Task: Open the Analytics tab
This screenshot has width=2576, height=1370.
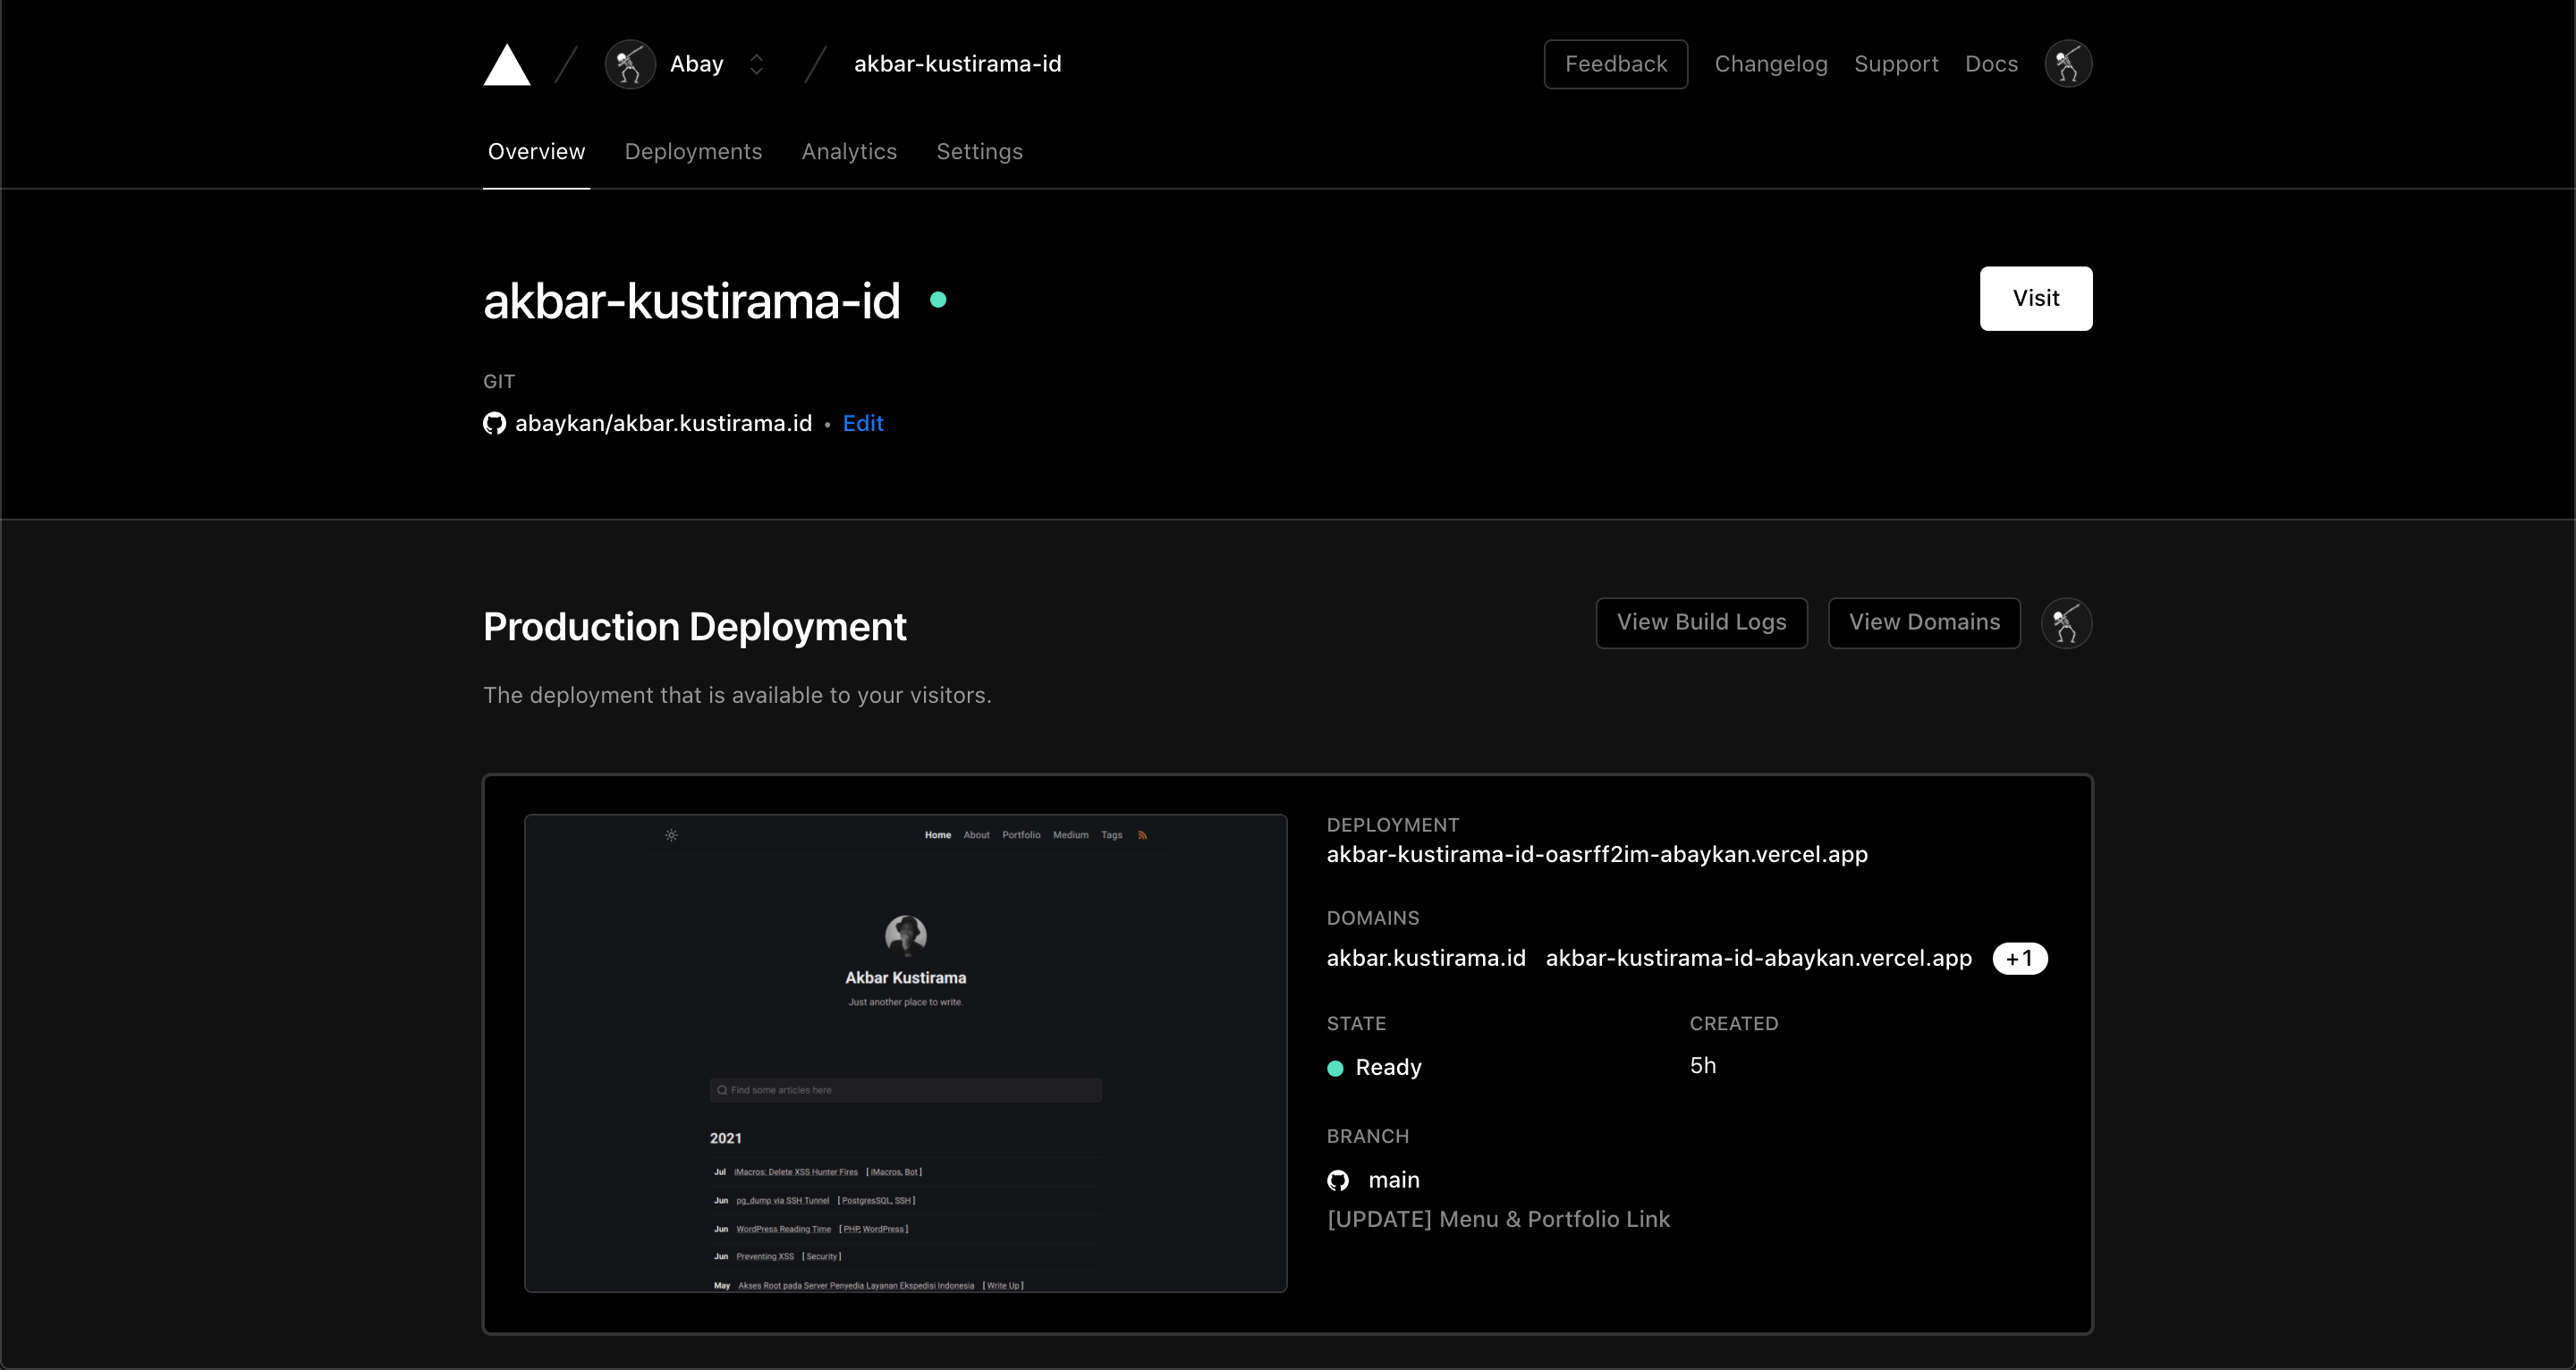Action: pos(849,152)
